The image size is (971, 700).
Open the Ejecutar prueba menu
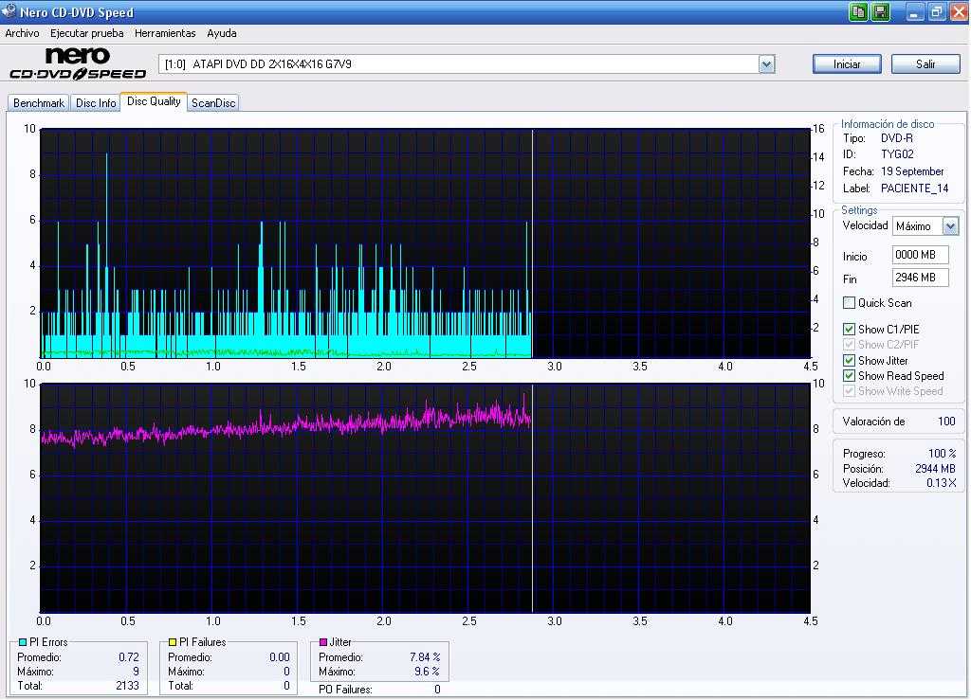(86, 33)
